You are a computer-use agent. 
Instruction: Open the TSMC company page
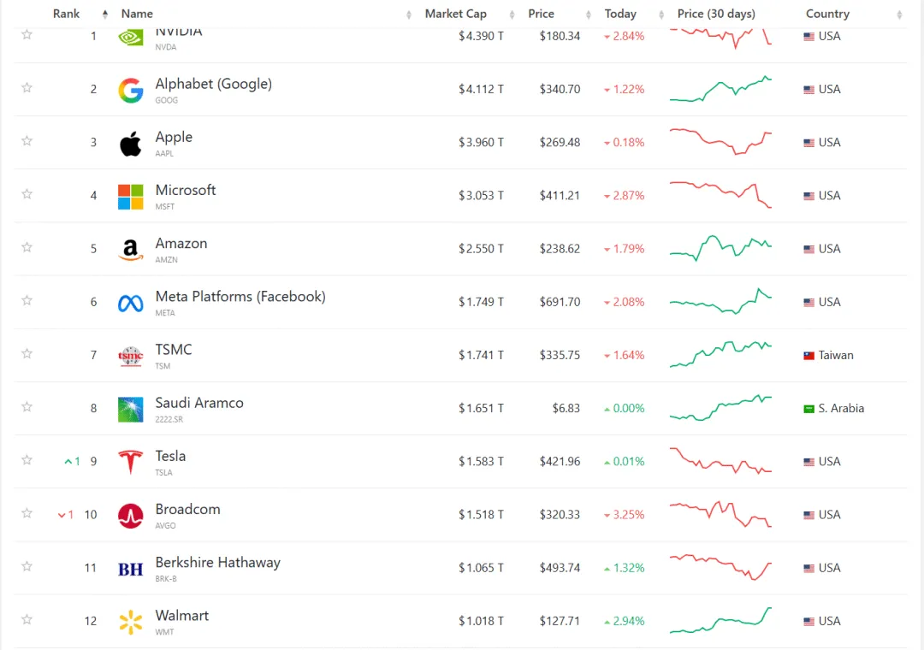174,350
